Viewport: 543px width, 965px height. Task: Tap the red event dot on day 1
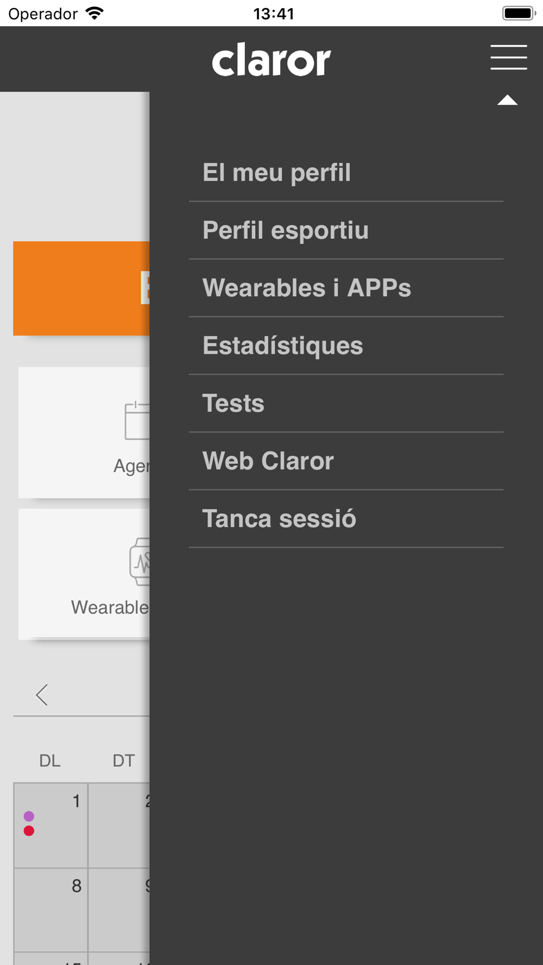click(x=29, y=831)
